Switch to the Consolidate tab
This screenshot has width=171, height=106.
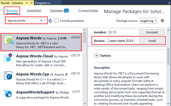click(x=88, y=11)
